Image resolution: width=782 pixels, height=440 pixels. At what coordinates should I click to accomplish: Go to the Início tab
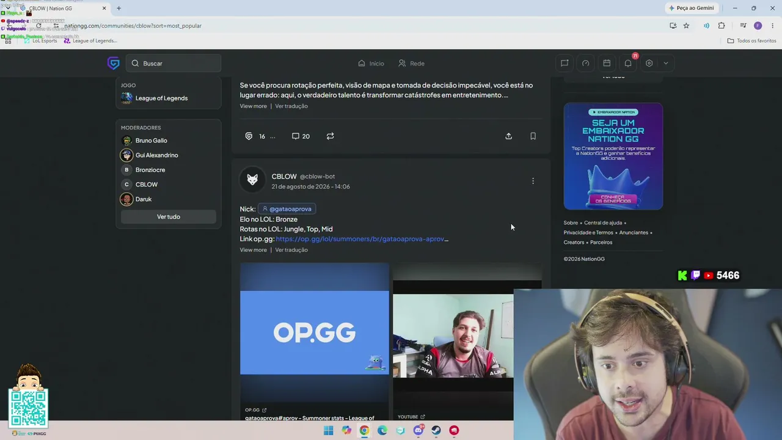pyautogui.click(x=371, y=64)
